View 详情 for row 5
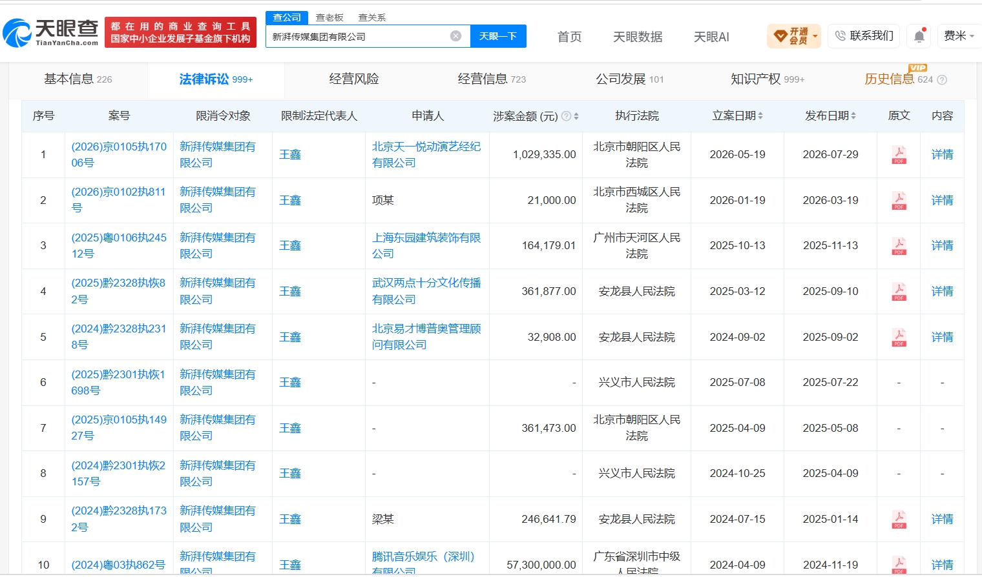 click(942, 338)
